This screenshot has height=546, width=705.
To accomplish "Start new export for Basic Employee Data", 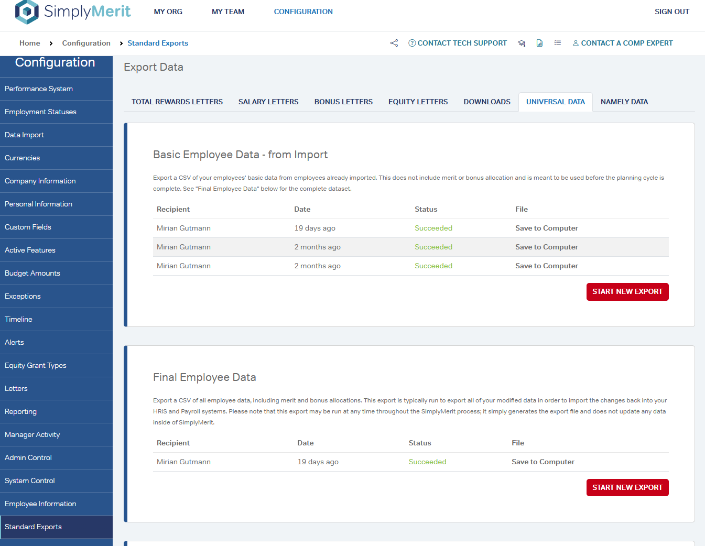I will coord(627,291).
